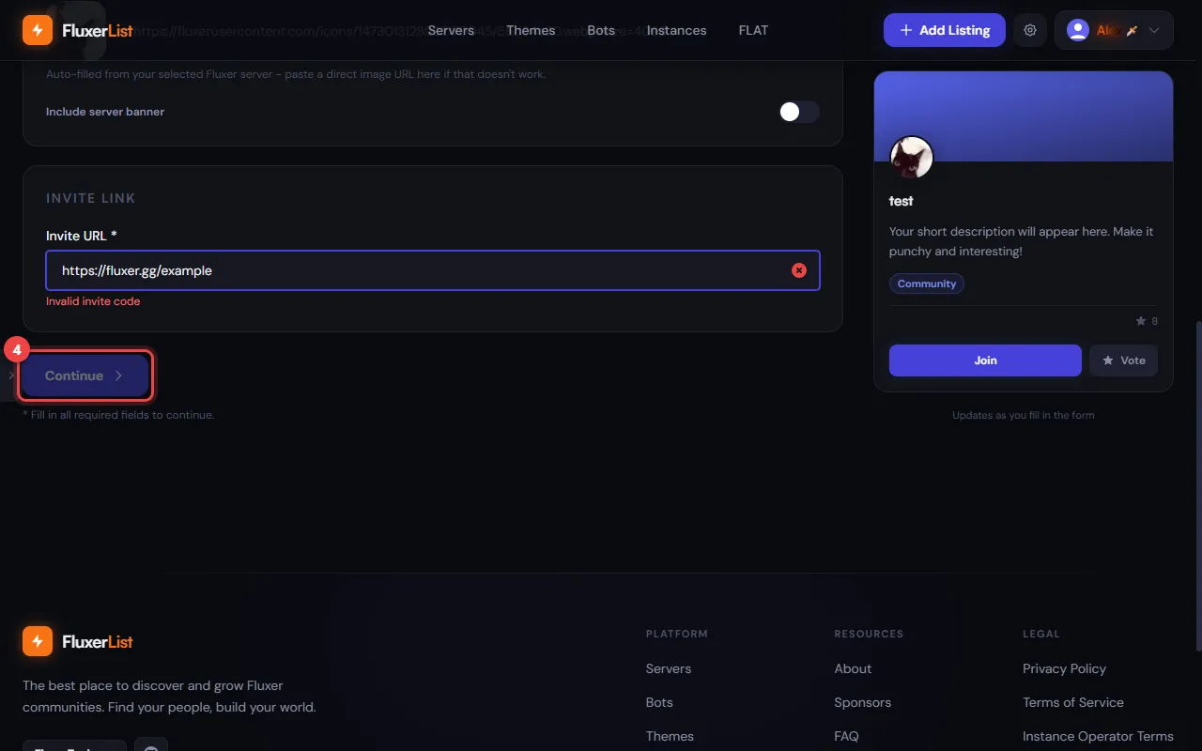Open footer Servers link

coord(669,668)
